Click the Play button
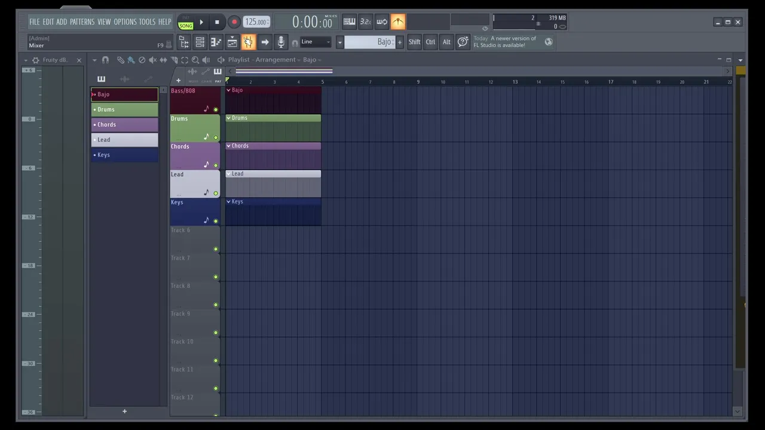Viewport: 765px width, 430px height. [201, 22]
